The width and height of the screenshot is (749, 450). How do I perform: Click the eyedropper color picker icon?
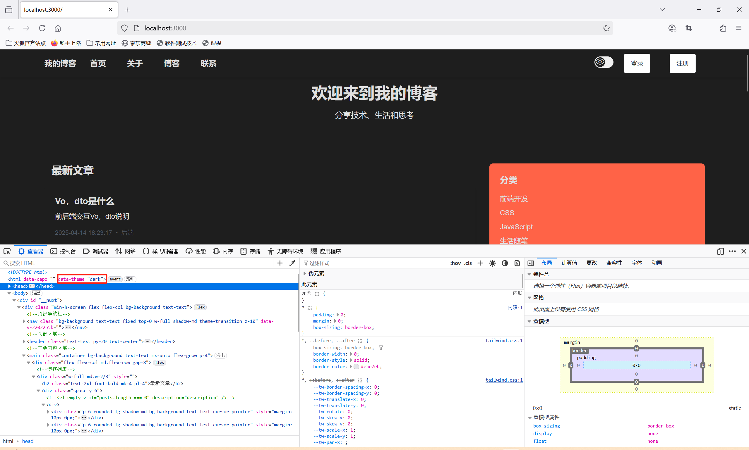(292, 263)
